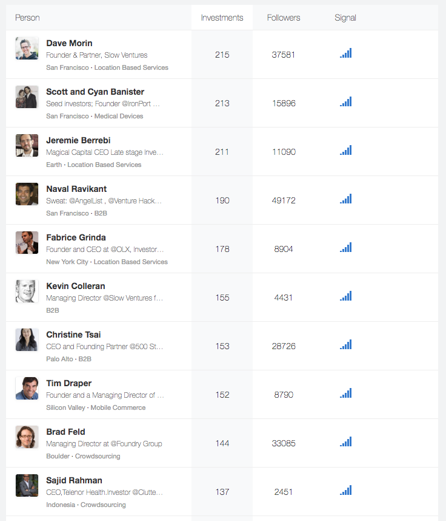Sort by the Investments column header

click(222, 18)
